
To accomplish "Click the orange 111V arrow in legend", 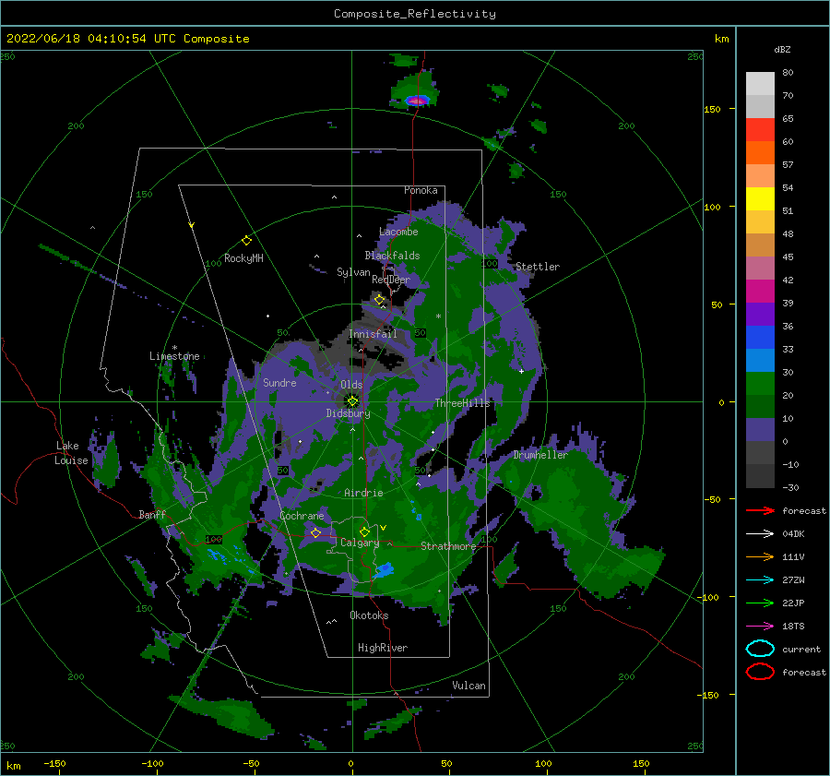I will click(x=760, y=556).
